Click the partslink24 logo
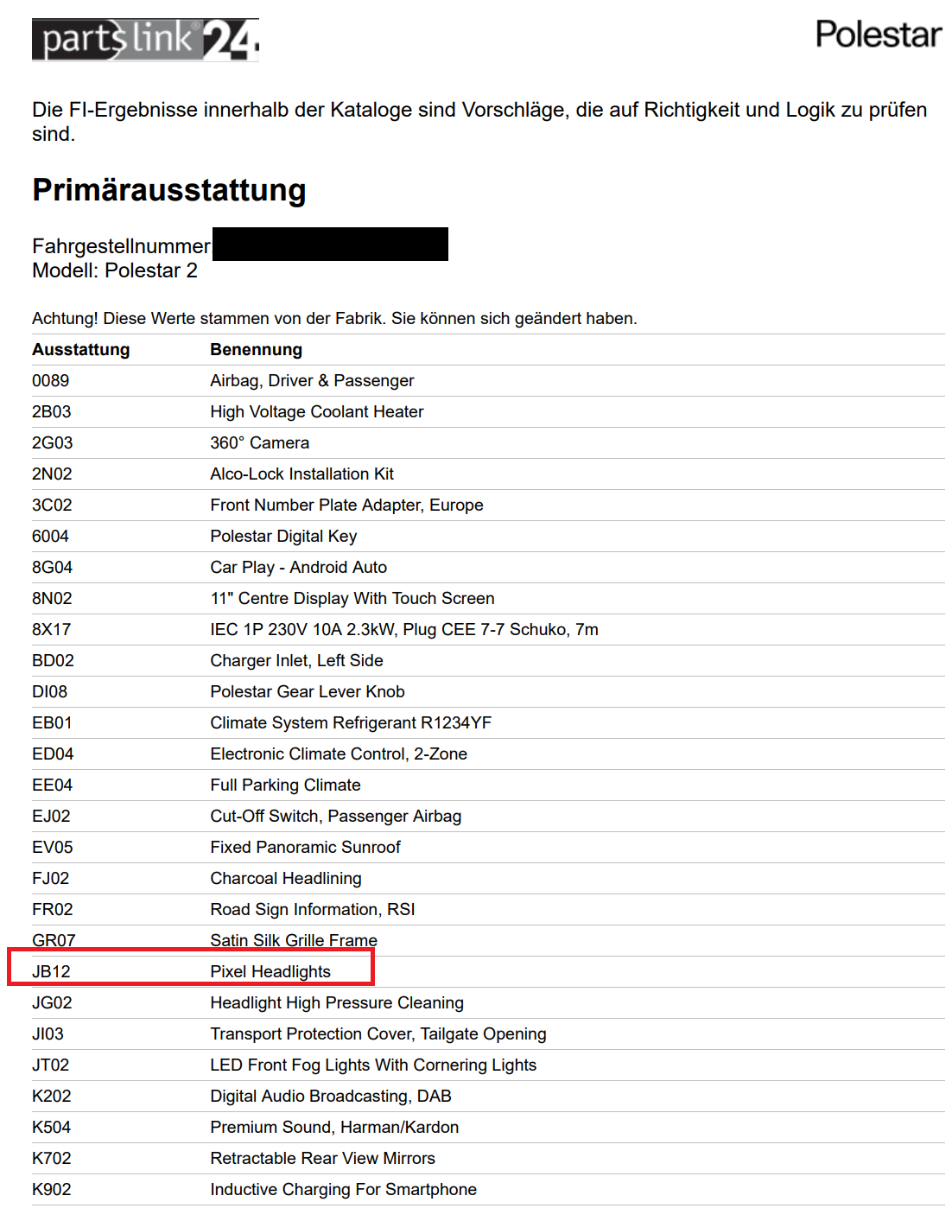This screenshot has height=1221, width=952. 145,40
